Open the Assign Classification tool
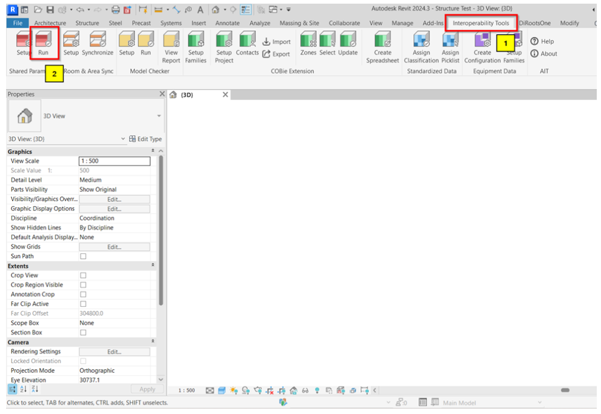 (421, 41)
